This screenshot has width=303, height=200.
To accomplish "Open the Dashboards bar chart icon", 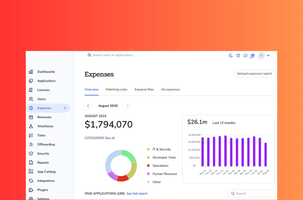I will tap(31, 72).
